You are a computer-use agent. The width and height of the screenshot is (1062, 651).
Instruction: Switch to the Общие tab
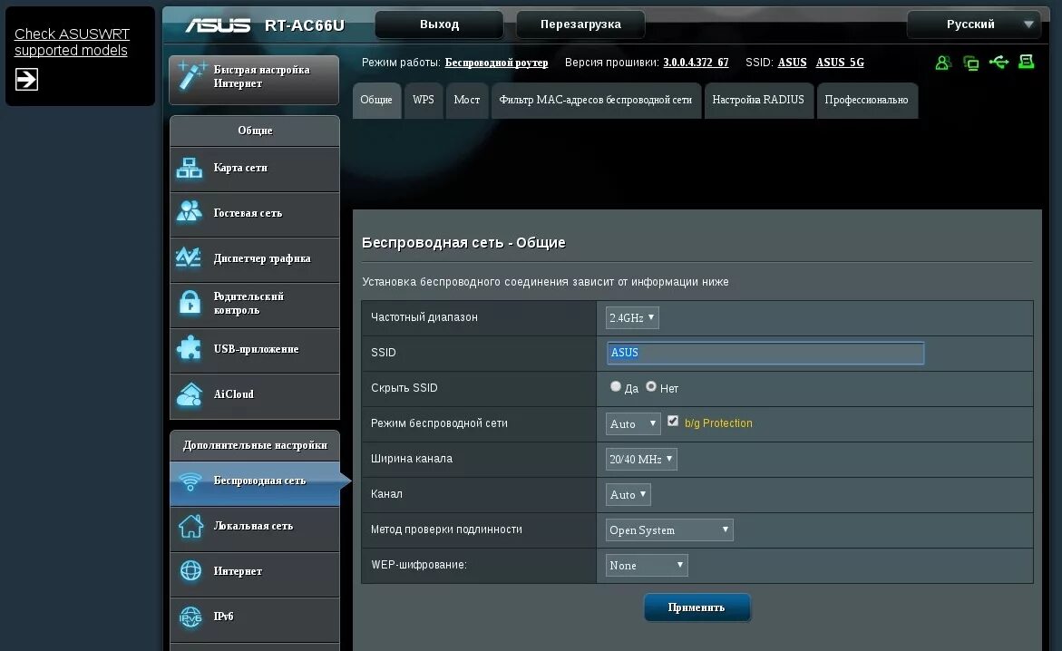(x=375, y=101)
